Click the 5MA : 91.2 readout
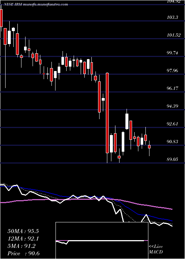185x259 pixels. click(21, 246)
